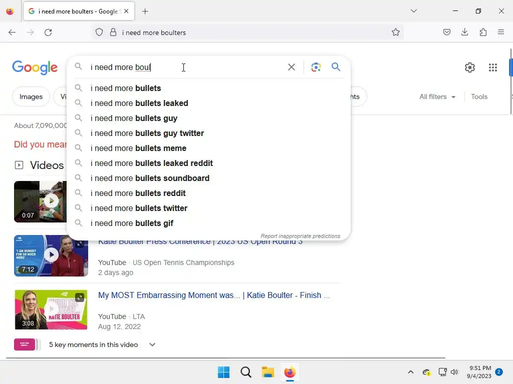
Task: Click the Google logo
Action: coord(35,67)
